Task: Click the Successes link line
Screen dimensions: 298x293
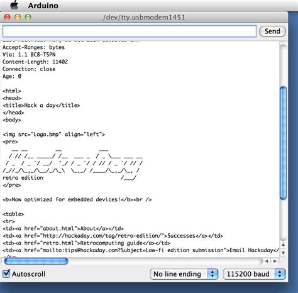Action: click(113, 236)
